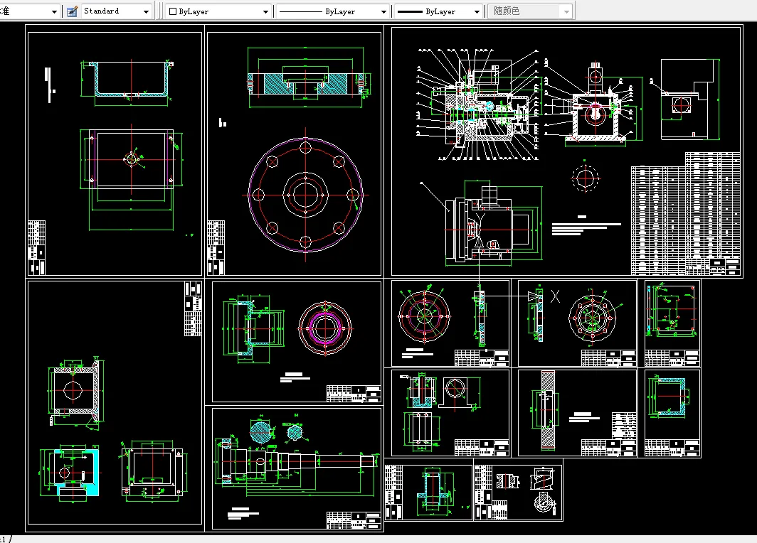Click the ByLayer color swatch box
Image resolution: width=757 pixels, height=543 pixels.
173,11
